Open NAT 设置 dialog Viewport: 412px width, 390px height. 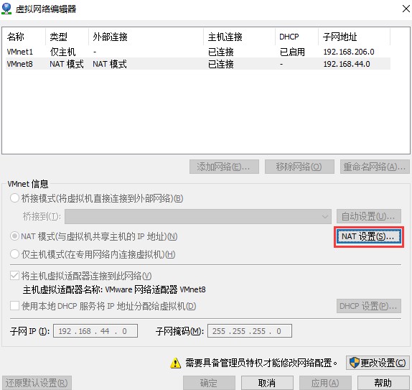(x=368, y=237)
